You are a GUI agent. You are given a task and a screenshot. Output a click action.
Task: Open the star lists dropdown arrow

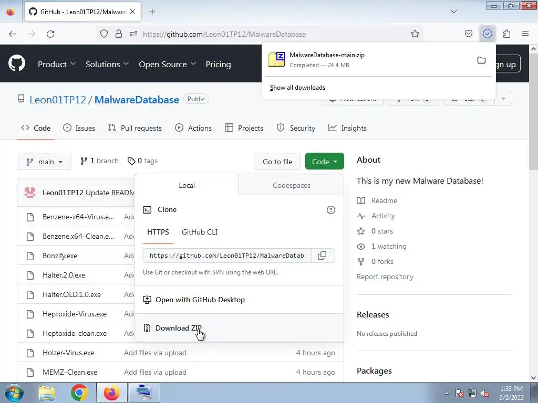click(503, 99)
